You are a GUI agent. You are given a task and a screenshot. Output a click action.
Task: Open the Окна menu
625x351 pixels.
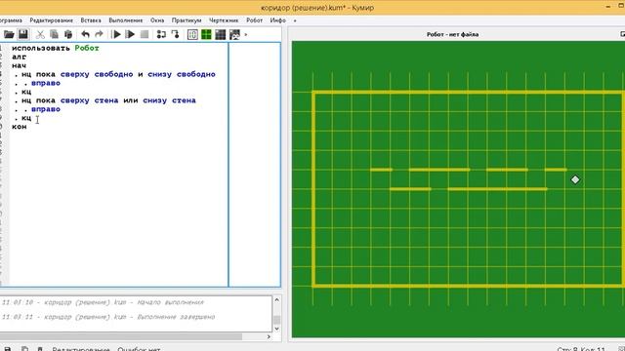157,20
